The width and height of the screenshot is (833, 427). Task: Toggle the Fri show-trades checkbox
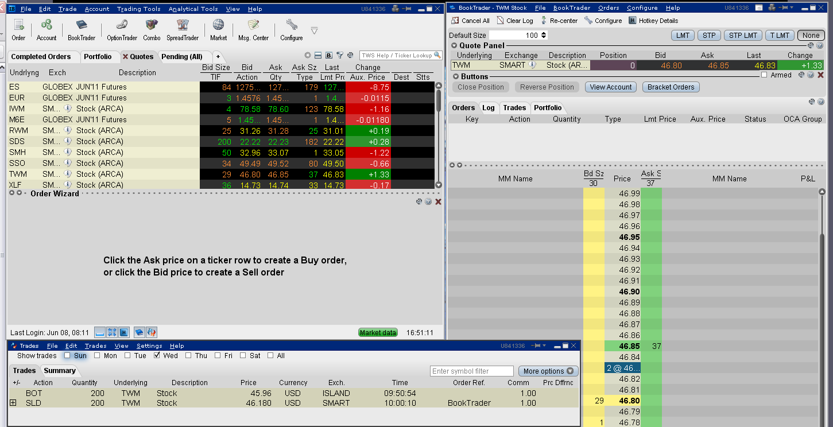pyautogui.click(x=218, y=355)
